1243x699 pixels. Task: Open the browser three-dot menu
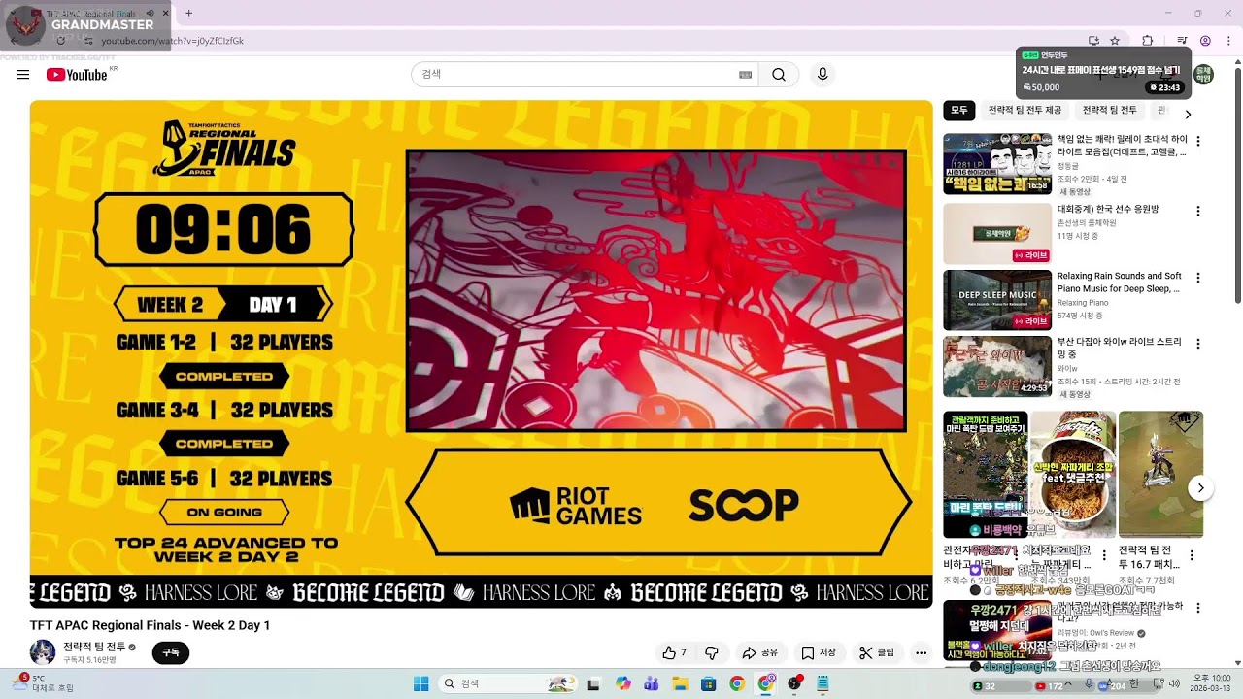click(1226, 41)
